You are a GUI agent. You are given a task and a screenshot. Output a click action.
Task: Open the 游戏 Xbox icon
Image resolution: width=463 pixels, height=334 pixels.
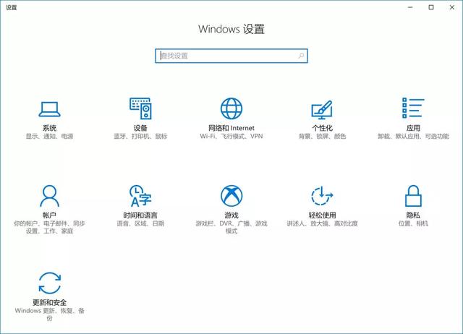point(231,196)
